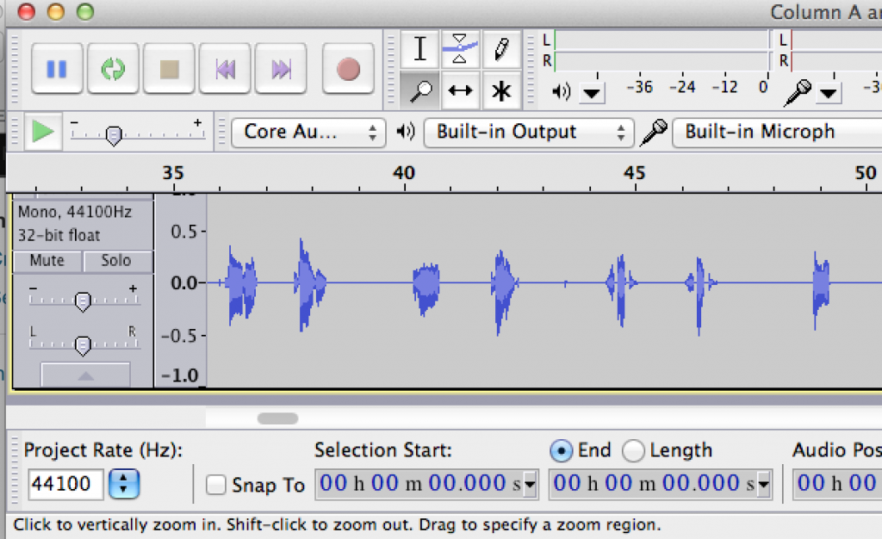
Task: Click the Pause button in transport toolbar
Action: click(x=57, y=69)
